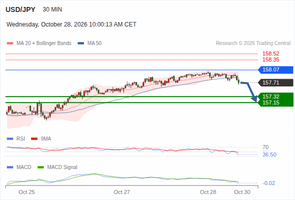Image resolution: width=295 pixels, height=200 pixels.
Task: Select the RSI legend marker
Action: coord(10,139)
